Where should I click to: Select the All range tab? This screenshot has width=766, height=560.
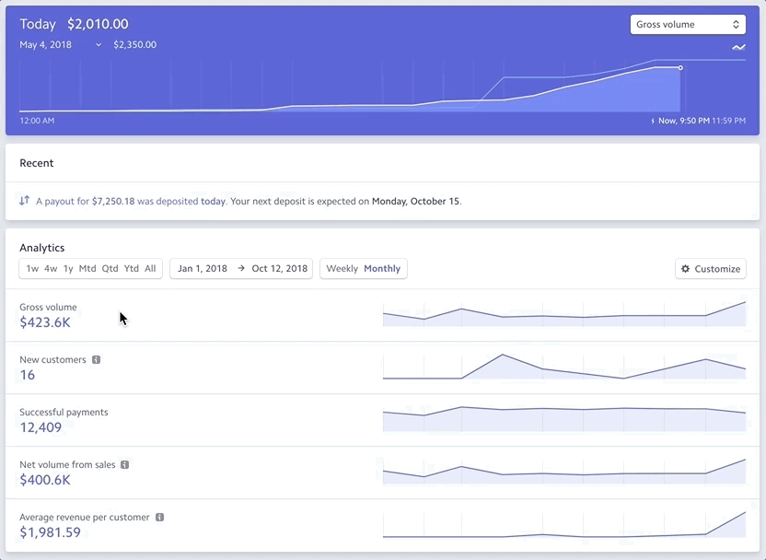(x=150, y=269)
